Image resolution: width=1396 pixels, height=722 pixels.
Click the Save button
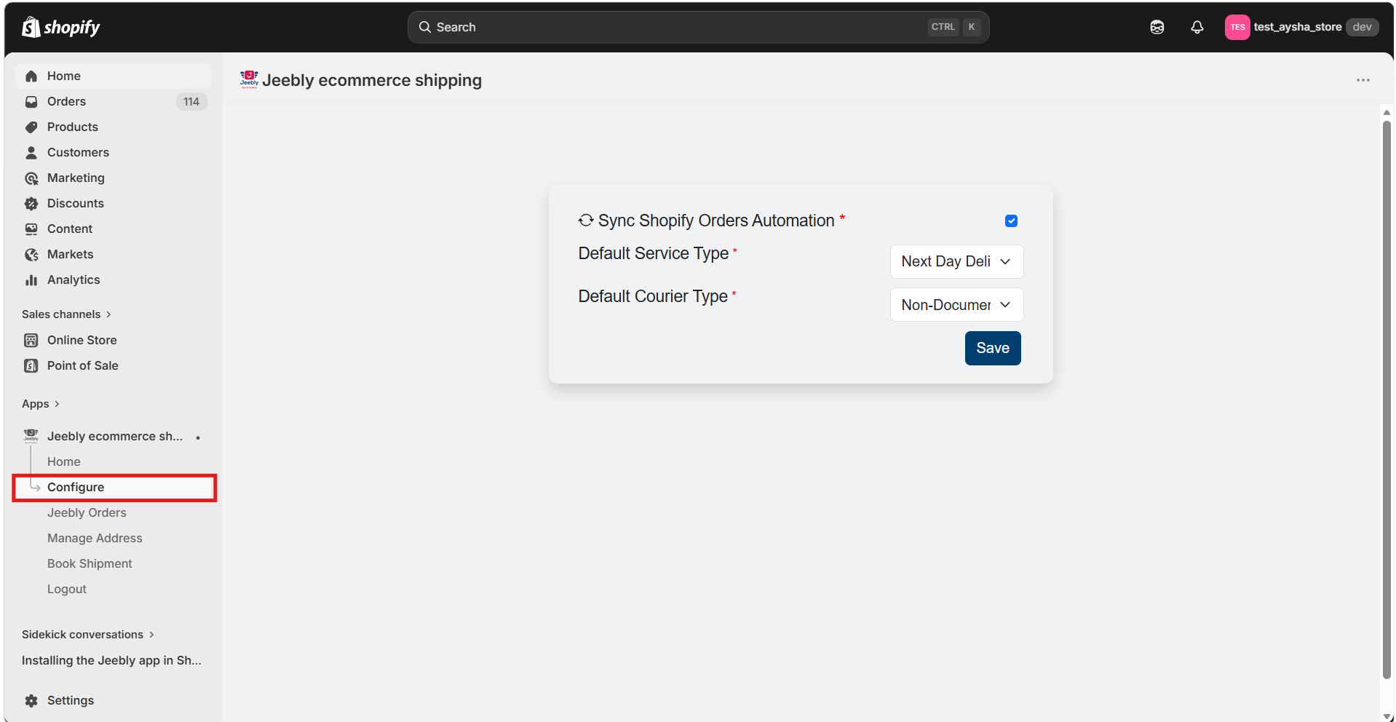click(993, 348)
